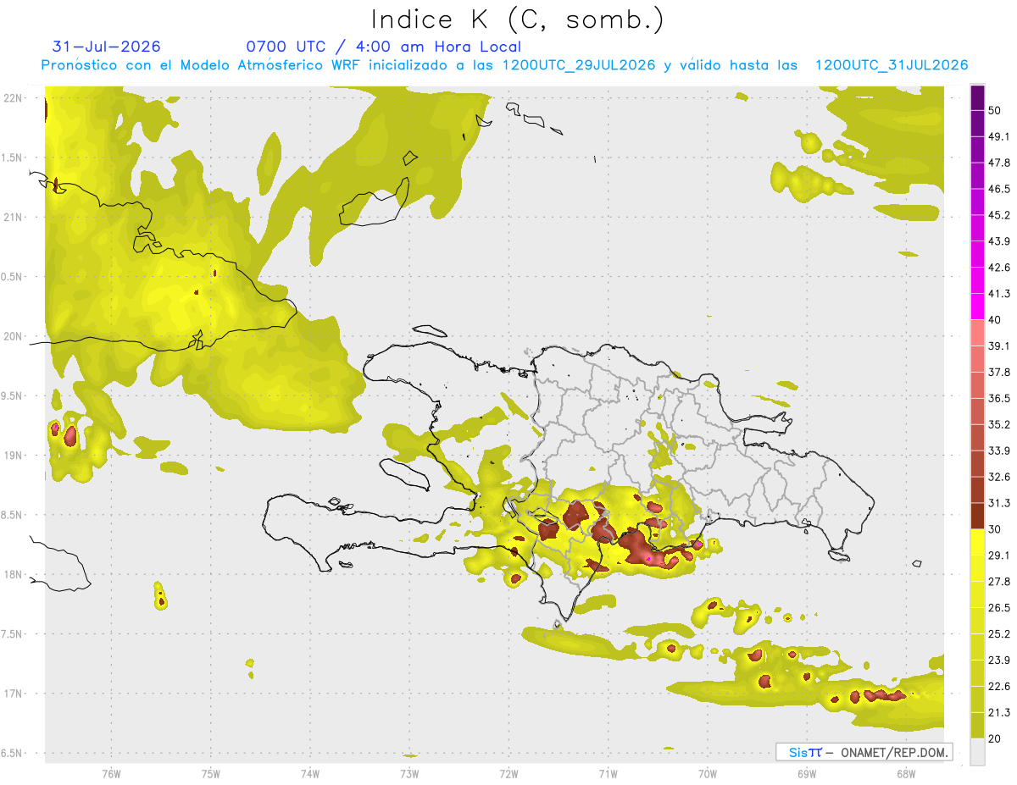This screenshot has width=1017, height=785.
Task: Click colorbar value "35.2"
Action: tap(1000, 424)
